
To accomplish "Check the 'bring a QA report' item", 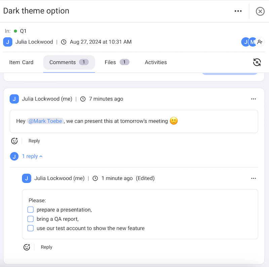I will pos(31,219).
